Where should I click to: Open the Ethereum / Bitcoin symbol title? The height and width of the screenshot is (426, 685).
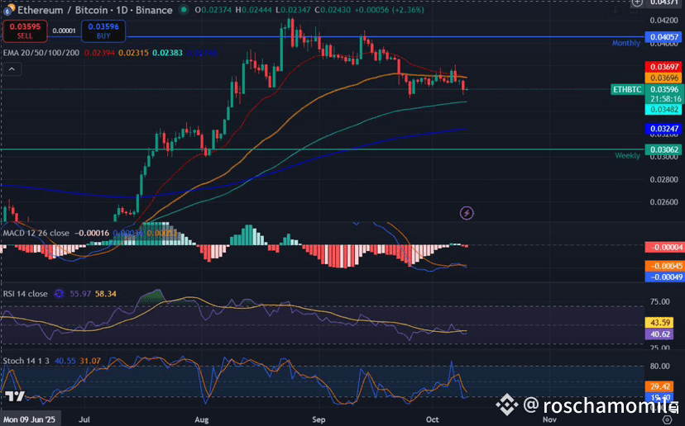point(95,10)
